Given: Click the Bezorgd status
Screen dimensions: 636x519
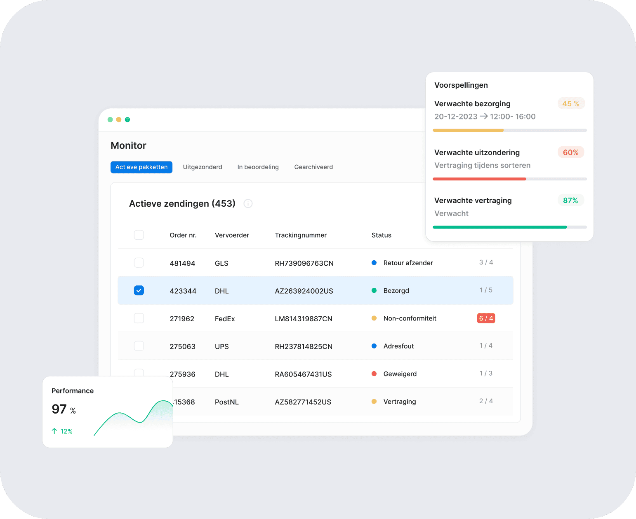Looking at the screenshot, I should 396,290.
